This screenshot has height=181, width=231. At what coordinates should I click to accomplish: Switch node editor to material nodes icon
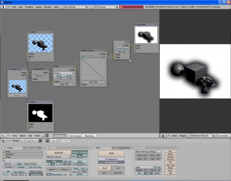pos(43,136)
